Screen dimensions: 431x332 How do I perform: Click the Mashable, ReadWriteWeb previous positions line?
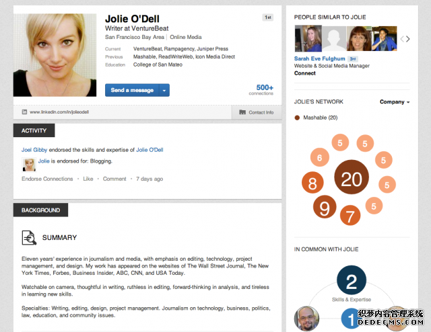[x=184, y=57]
